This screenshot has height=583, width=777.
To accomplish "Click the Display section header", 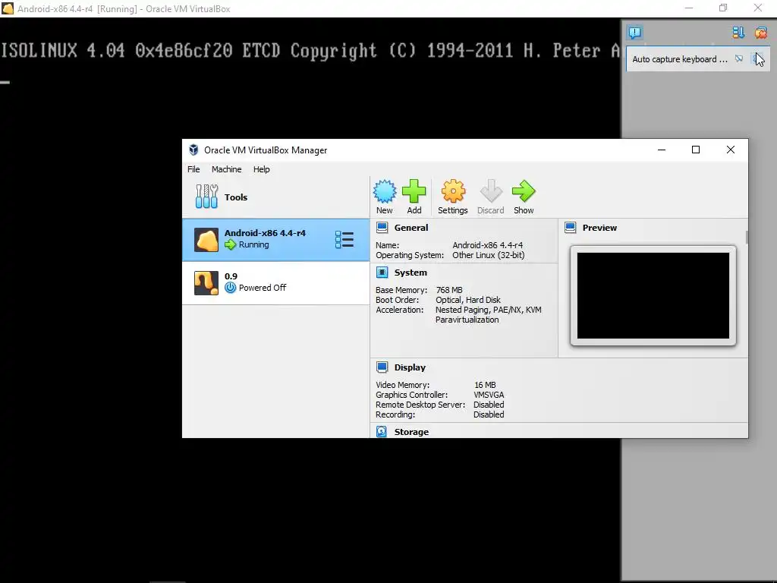I will (x=410, y=367).
